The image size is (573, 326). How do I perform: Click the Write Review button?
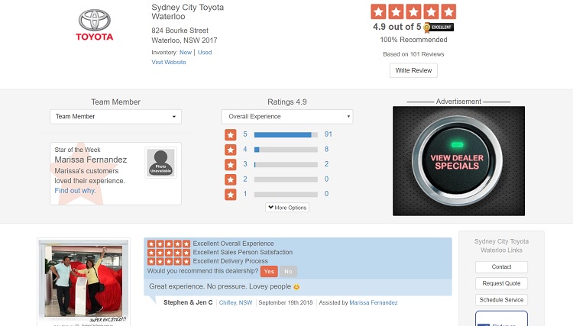tap(413, 70)
